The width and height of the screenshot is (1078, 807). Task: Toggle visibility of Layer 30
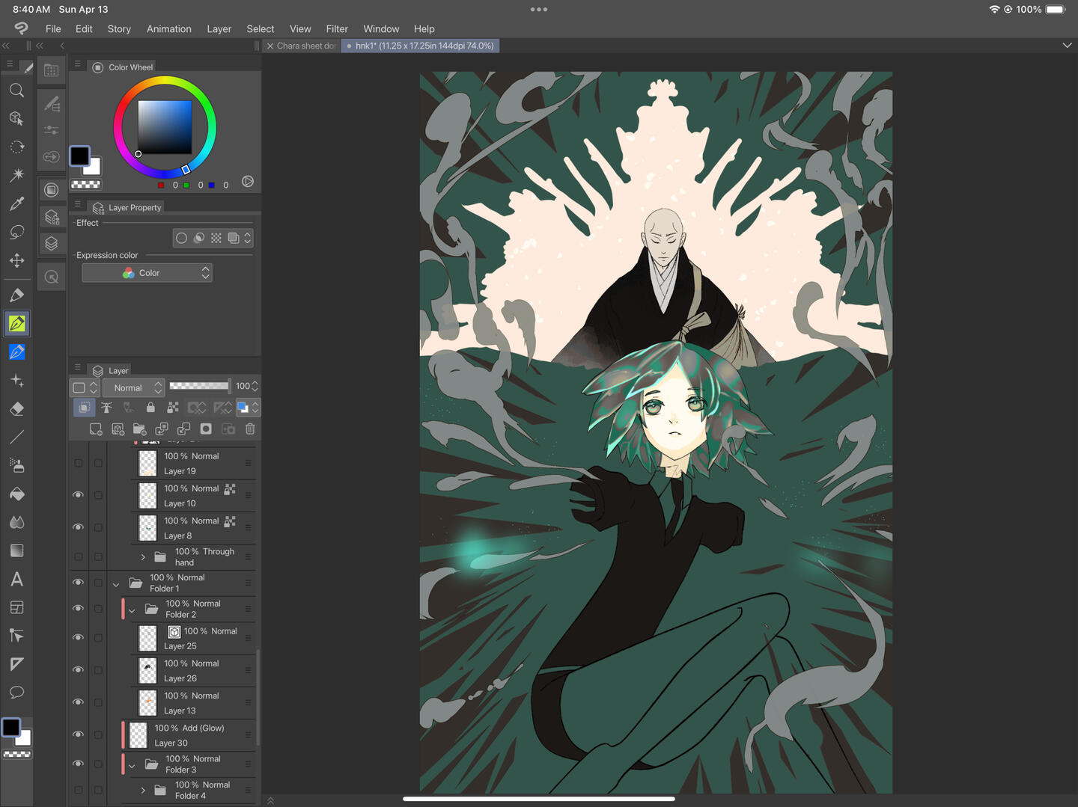(x=78, y=734)
